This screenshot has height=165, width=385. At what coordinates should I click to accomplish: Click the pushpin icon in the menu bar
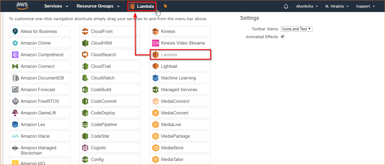[x=165, y=6]
